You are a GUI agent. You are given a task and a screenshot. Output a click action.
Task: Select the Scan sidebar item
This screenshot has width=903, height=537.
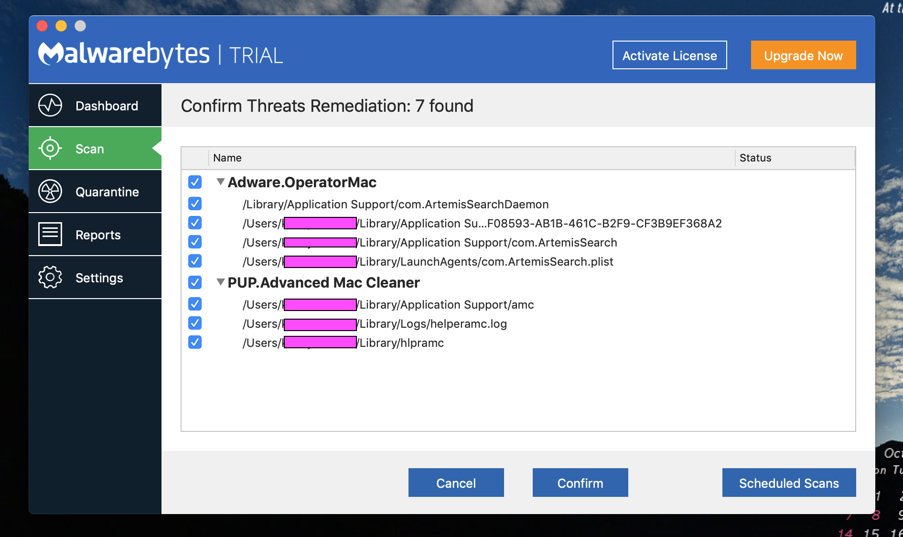pyautogui.click(x=95, y=149)
